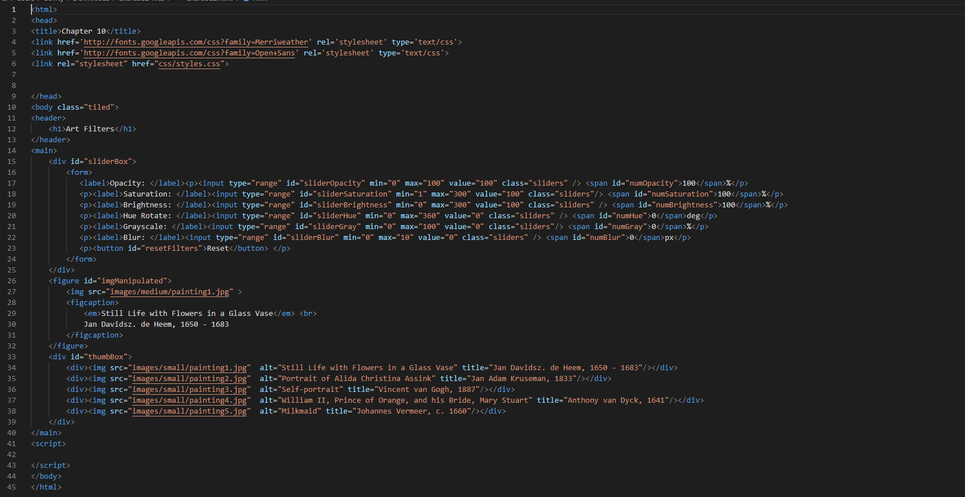Click the alt text "William II, Prince of Orange..."

405,400
